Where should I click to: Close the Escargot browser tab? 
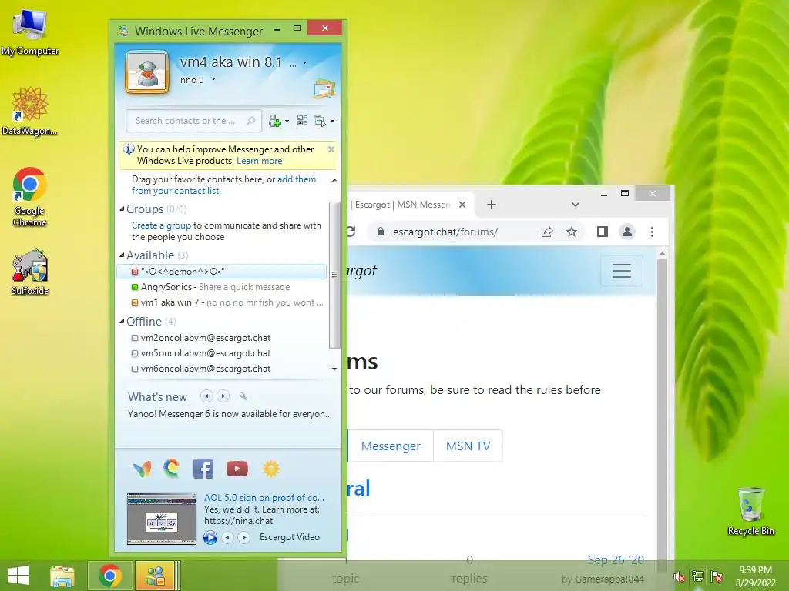click(462, 205)
